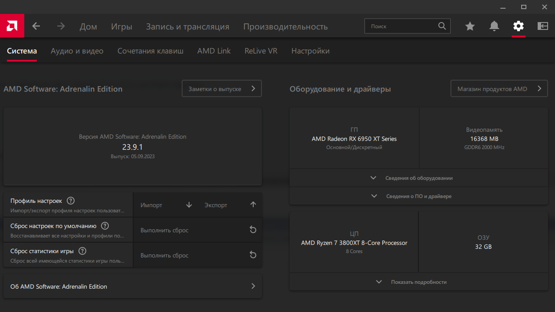This screenshot has width=555, height=312.
Task: Switch to Сочетания клавиш tab
Action: (x=150, y=51)
